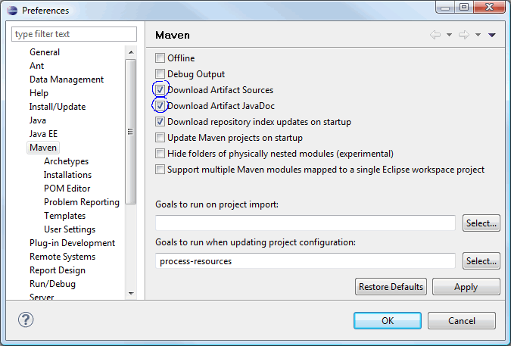Select the Archetypes item under Maven
The width and height of the screenshot is (511, 346).
click(x=66, y=161)
